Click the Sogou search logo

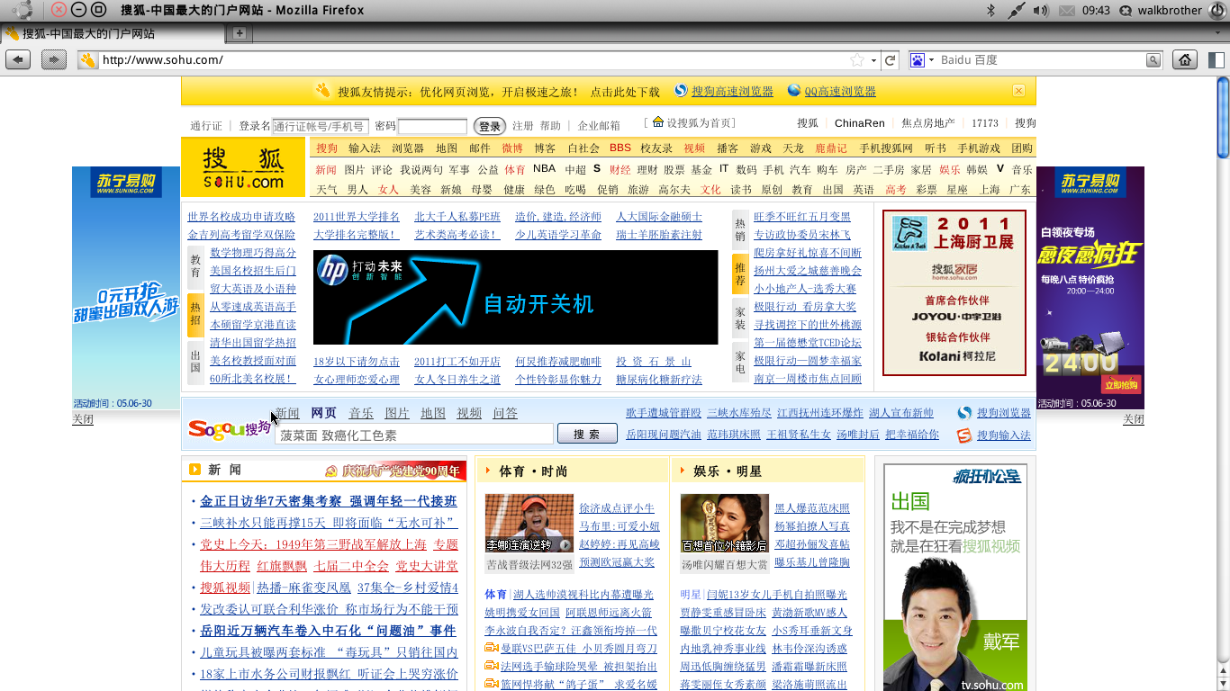click(229, 428)
